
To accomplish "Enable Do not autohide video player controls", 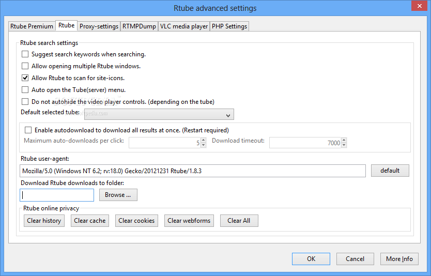I will (25, 101).
